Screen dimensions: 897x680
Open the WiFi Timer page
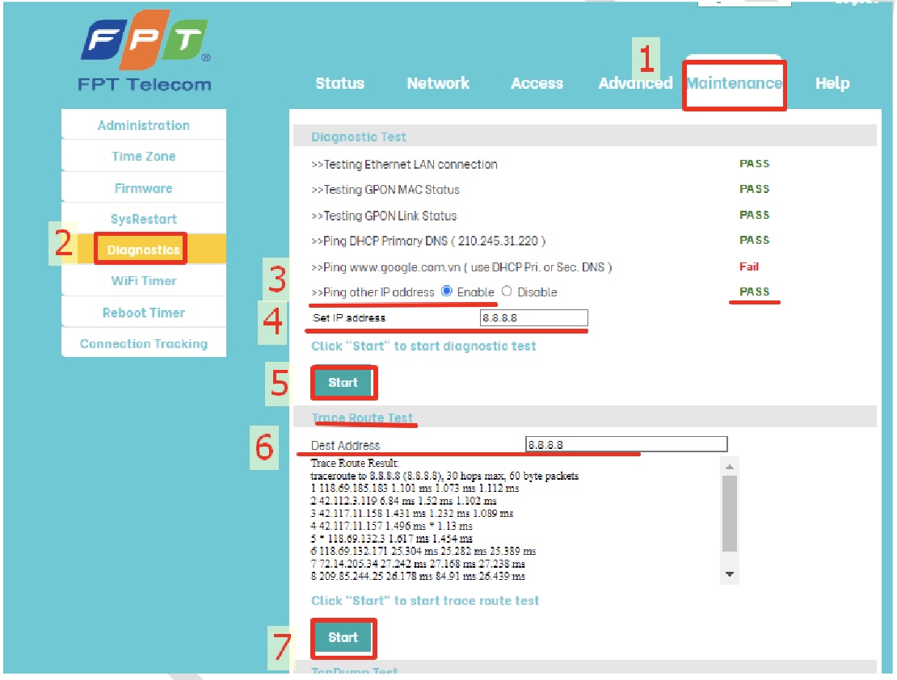tap(144, 281)
